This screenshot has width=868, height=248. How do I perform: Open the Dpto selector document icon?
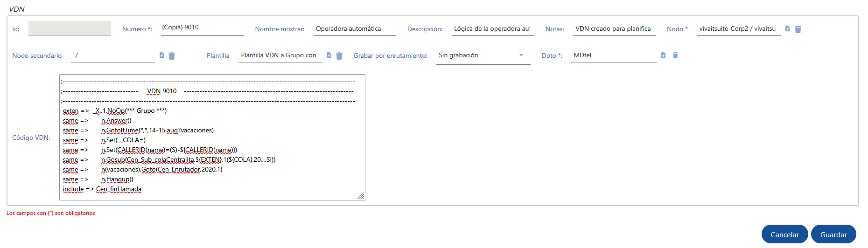point(664,55)
